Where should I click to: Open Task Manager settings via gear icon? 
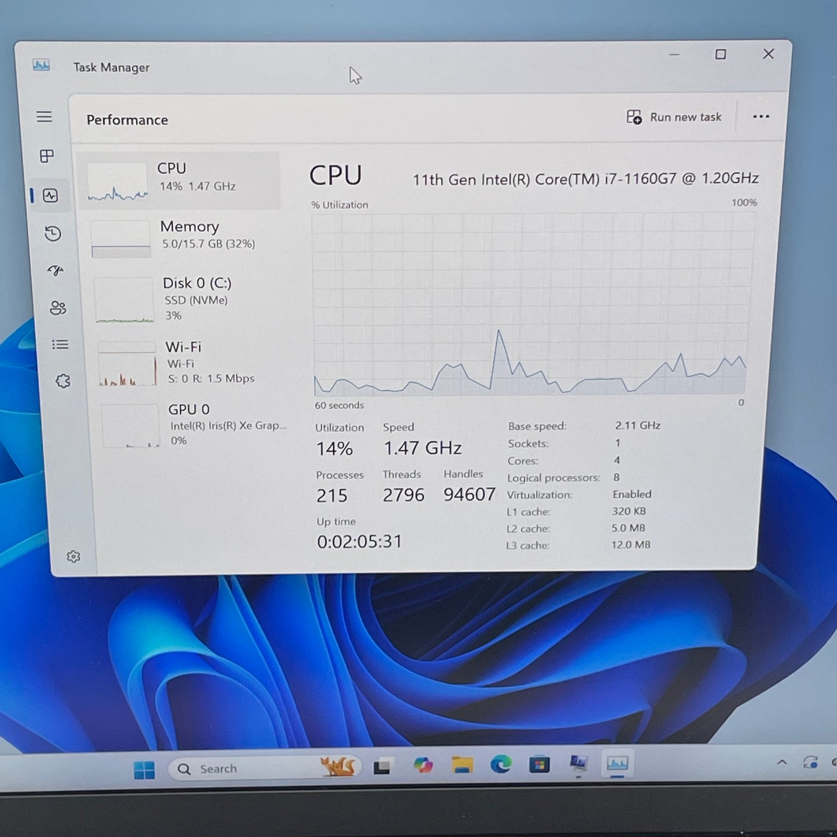(x=74, y=557)
